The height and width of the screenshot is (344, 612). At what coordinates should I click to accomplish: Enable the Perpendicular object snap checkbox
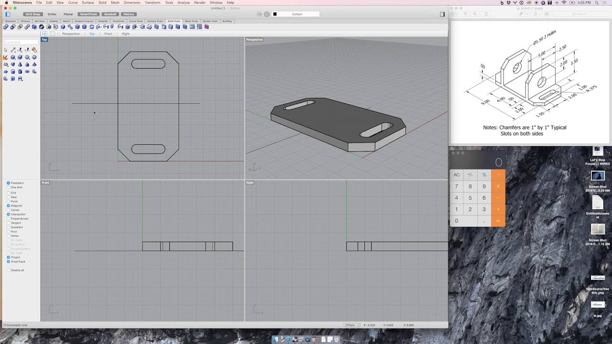click(8, 219)
